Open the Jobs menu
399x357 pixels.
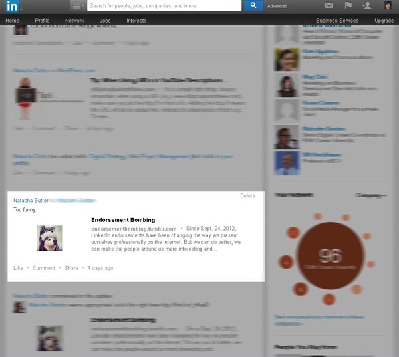pyautogui.click(x=105, y=21)
